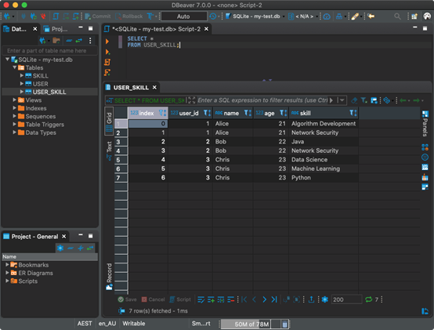Click the export results icon in the bottom toolbar
Screen dimensions: 434x330
(311, 299)
